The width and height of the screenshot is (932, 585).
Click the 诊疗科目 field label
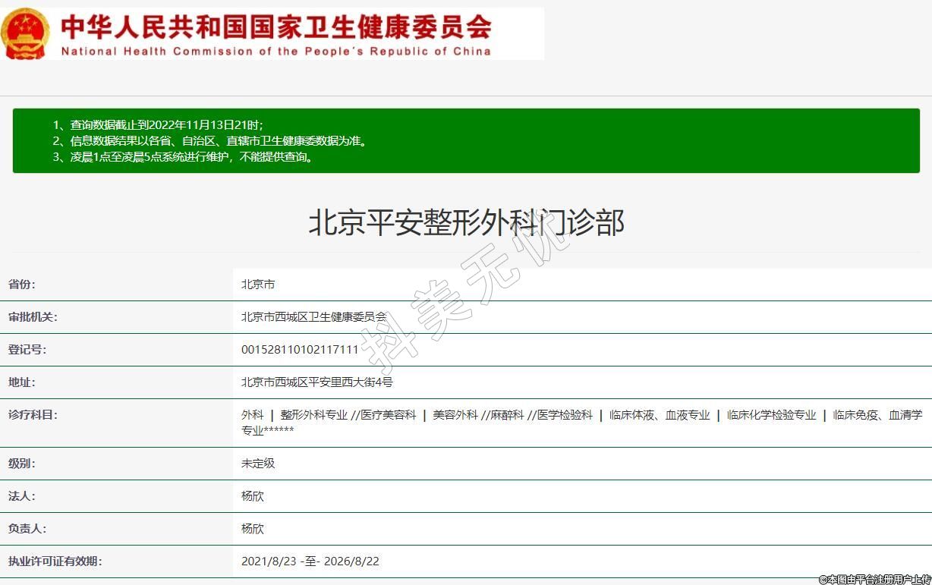tap(33, 415)
